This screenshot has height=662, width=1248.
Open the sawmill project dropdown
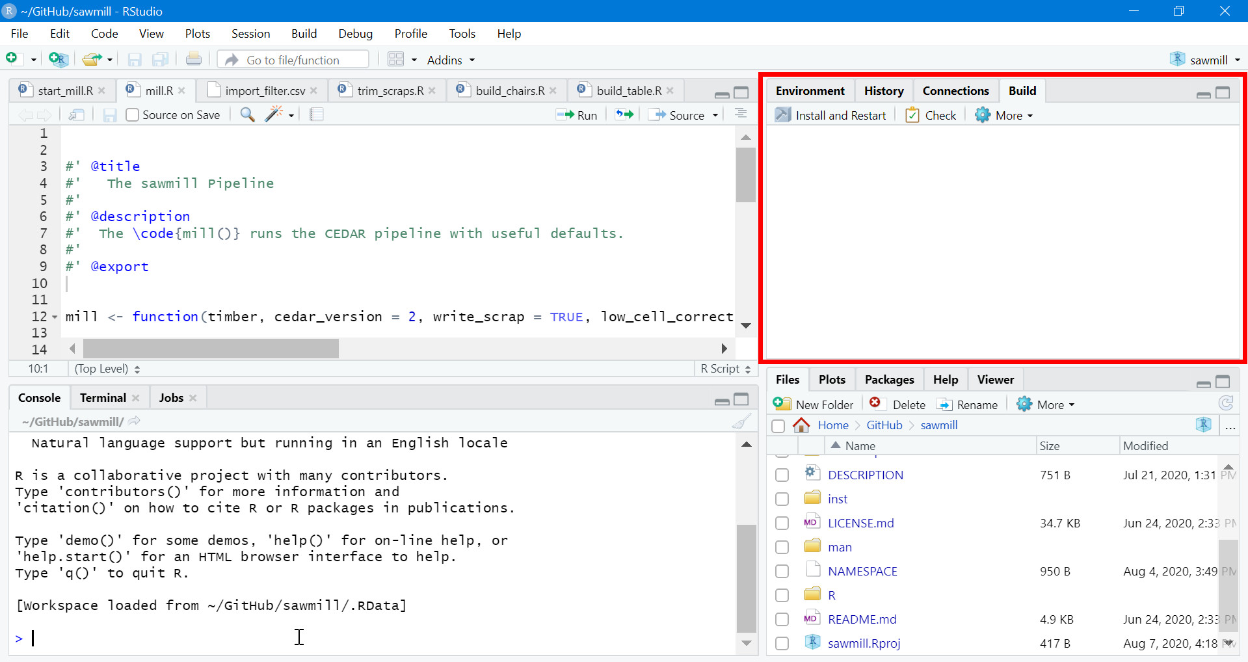pyautogui.click(x=1205, y=60)
